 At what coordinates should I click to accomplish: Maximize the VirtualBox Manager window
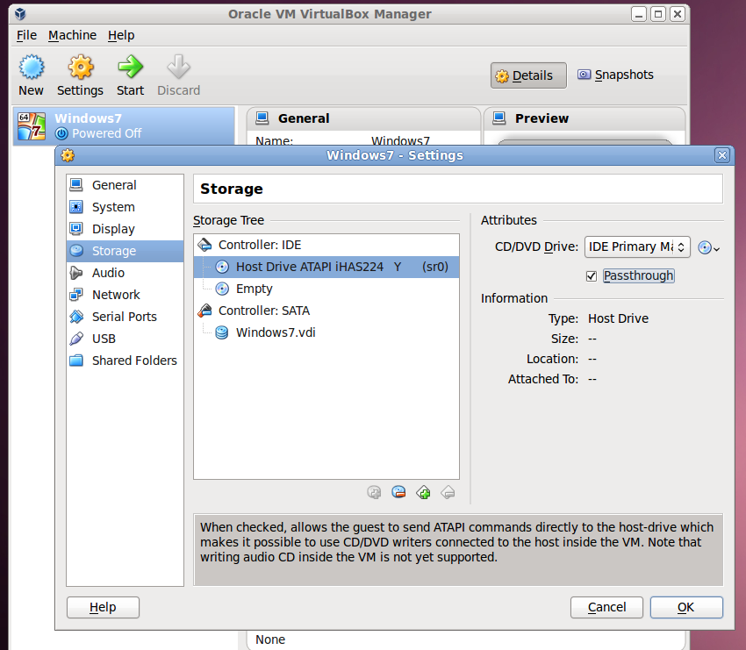(658, 14)
